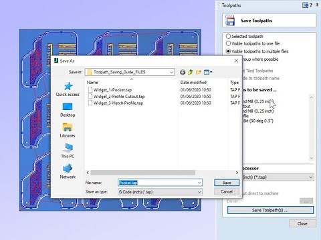Click the Save button in dialog
Viewport: 321px width, 240px height.
(x=227, y=183)
